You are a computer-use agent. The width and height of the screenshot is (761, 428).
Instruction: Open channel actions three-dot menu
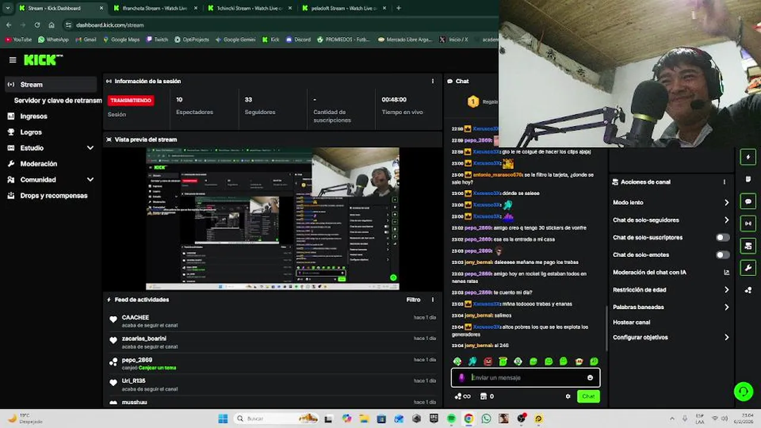tap(724, 182)
